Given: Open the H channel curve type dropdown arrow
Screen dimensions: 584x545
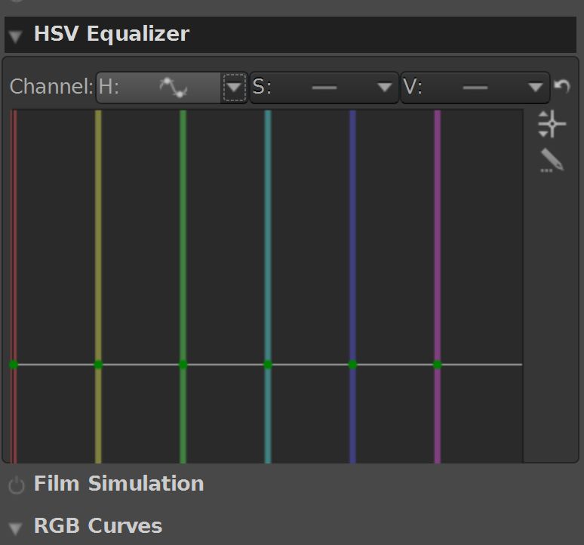Looking at the screenshot, I should coord(235,88).
